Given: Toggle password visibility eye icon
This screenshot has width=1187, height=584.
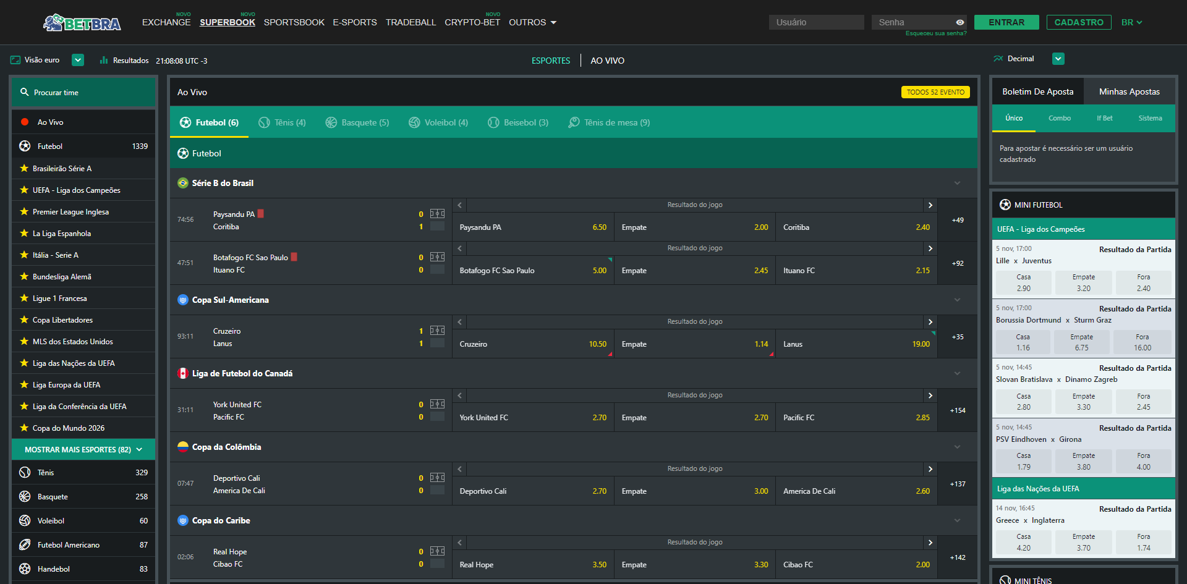Looking at the screenshot, I should [x=960, y=22].
